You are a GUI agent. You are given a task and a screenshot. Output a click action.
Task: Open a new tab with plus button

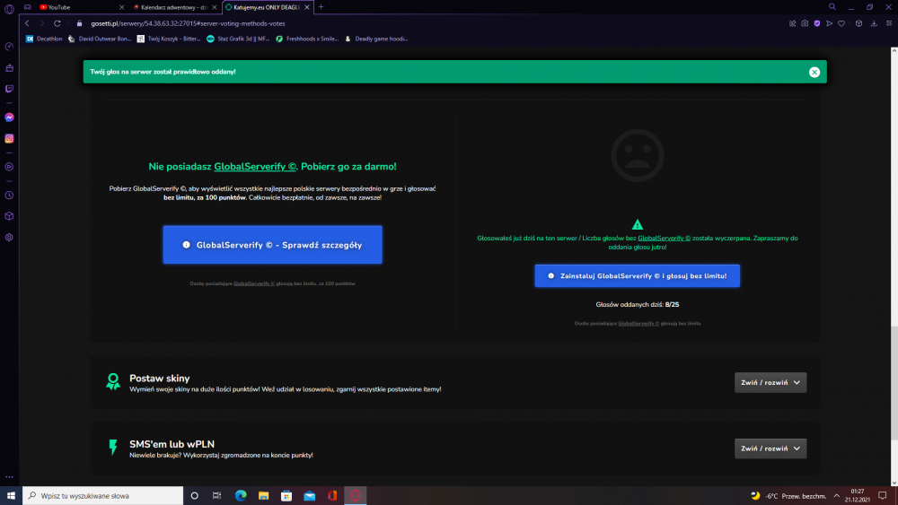(321, 7)
